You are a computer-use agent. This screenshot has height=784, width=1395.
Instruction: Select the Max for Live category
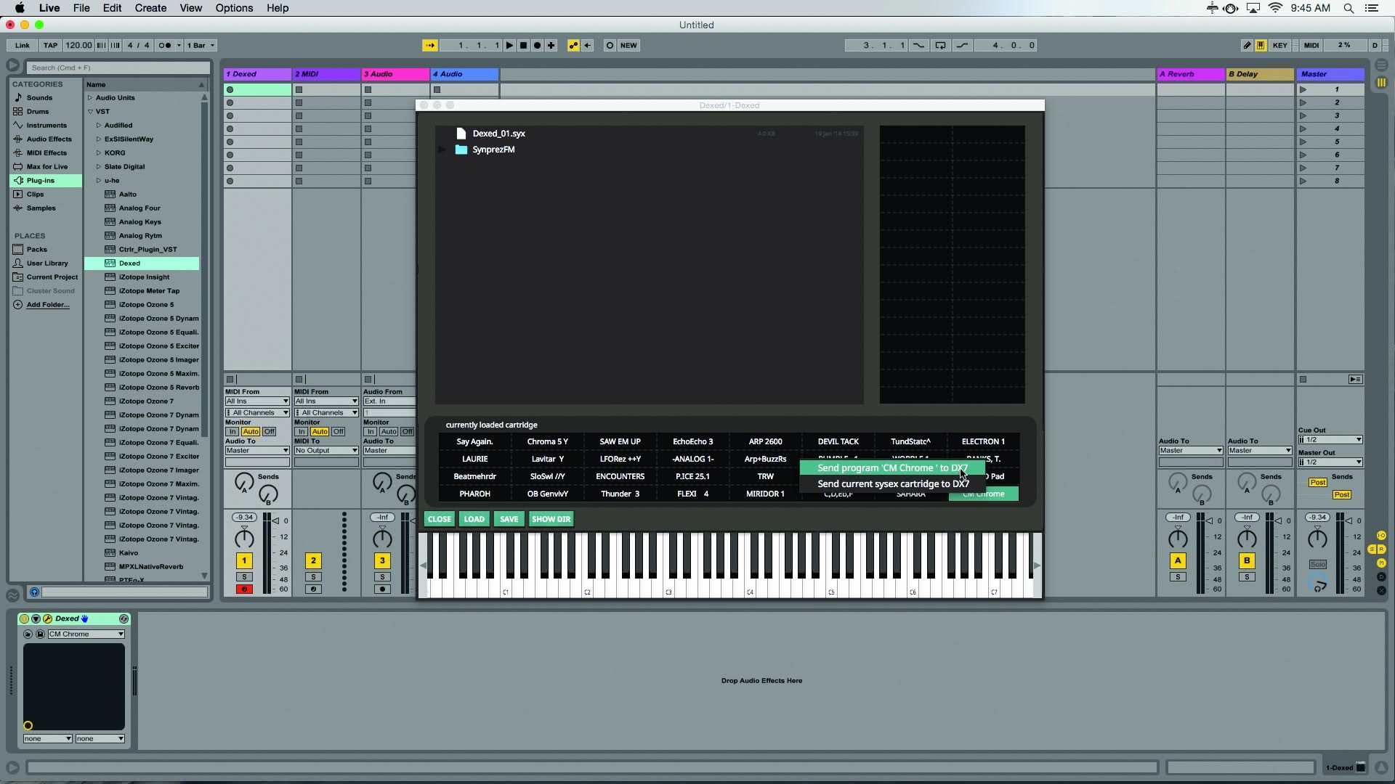47,166
